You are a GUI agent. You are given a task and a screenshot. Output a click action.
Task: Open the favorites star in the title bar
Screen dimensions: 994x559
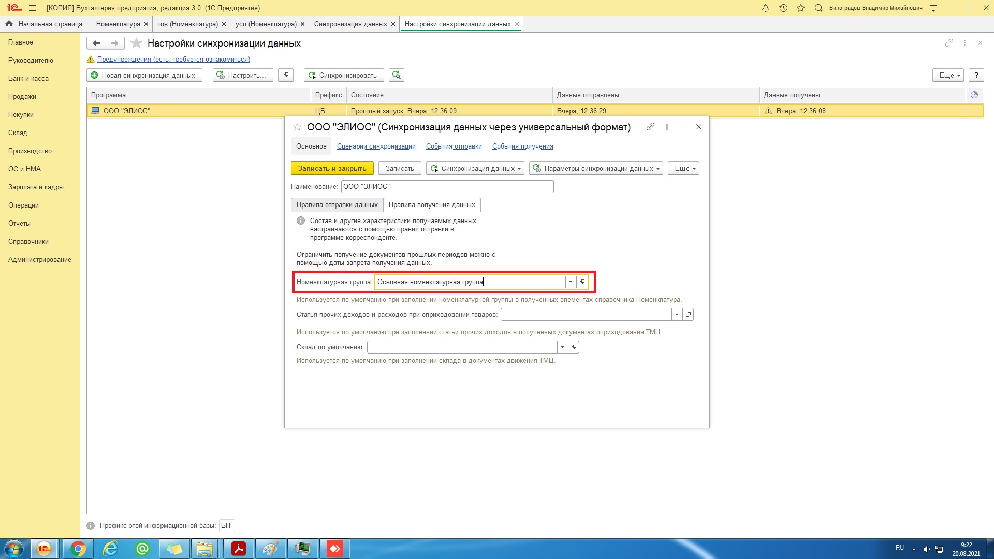[x=801, y=8]
